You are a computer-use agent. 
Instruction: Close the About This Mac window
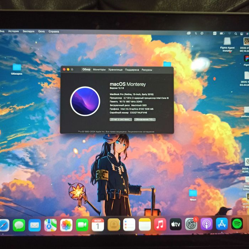[x=64, y=69]
